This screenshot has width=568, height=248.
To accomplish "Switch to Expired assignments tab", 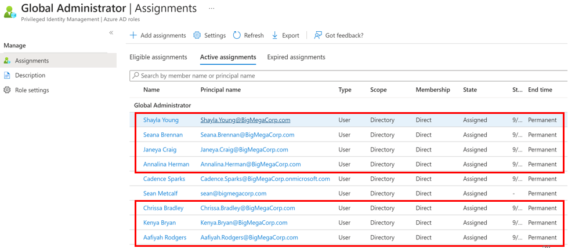I will pos(296,57).
